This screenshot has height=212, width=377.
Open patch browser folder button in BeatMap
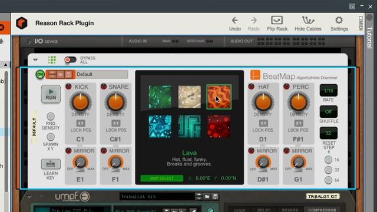coord(60,74)
